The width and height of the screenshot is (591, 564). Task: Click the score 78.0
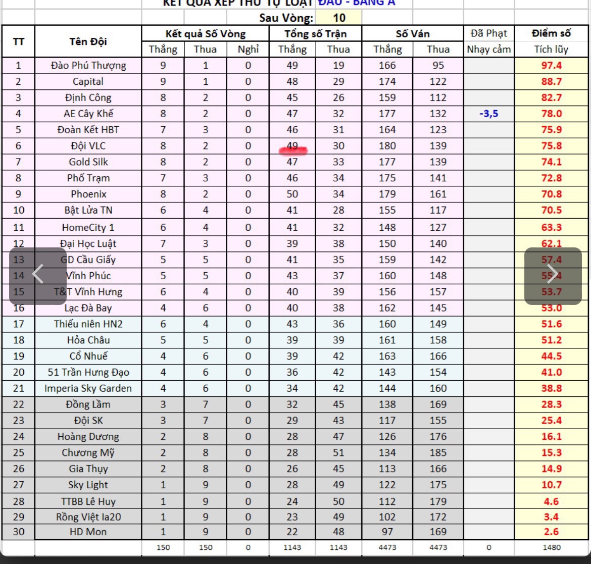tap(552, 114)
